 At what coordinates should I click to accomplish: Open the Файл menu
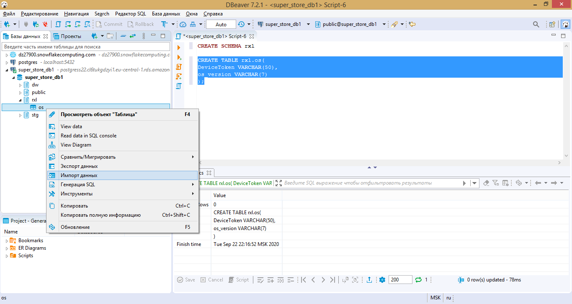9,14
